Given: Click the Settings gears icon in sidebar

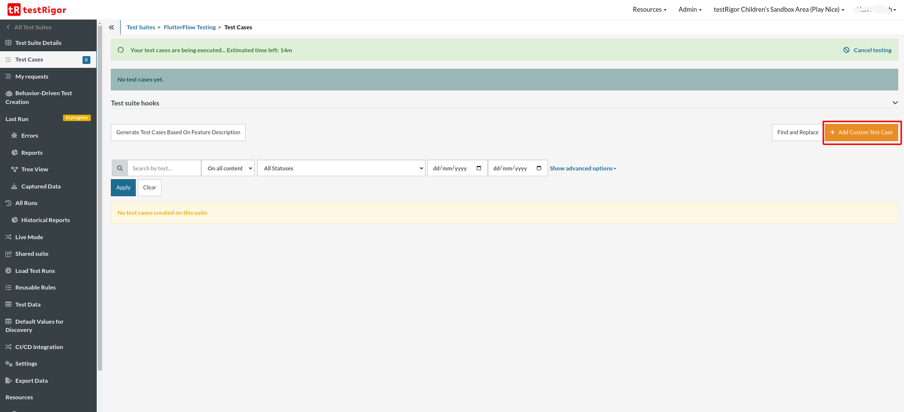Looking at the screenshot, I should 9,364.
